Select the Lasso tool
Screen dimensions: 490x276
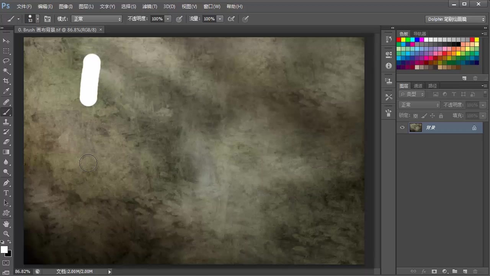(7, 61)
